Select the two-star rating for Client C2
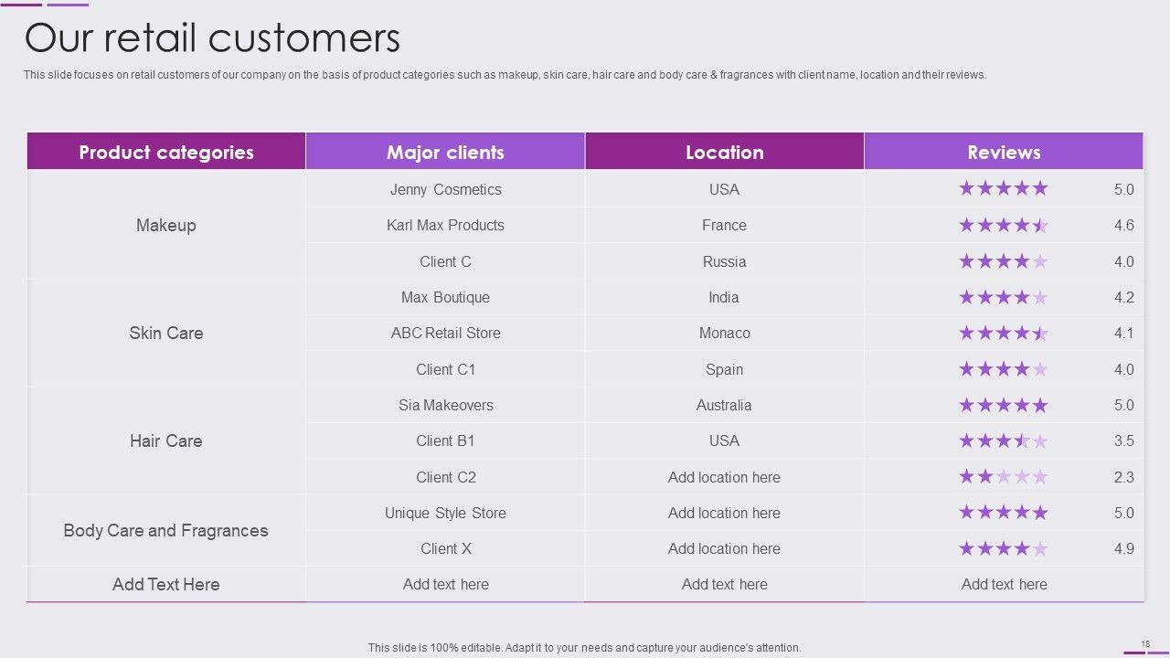The height and width of the screenshot is (658, 1170). pos(1003,477)
